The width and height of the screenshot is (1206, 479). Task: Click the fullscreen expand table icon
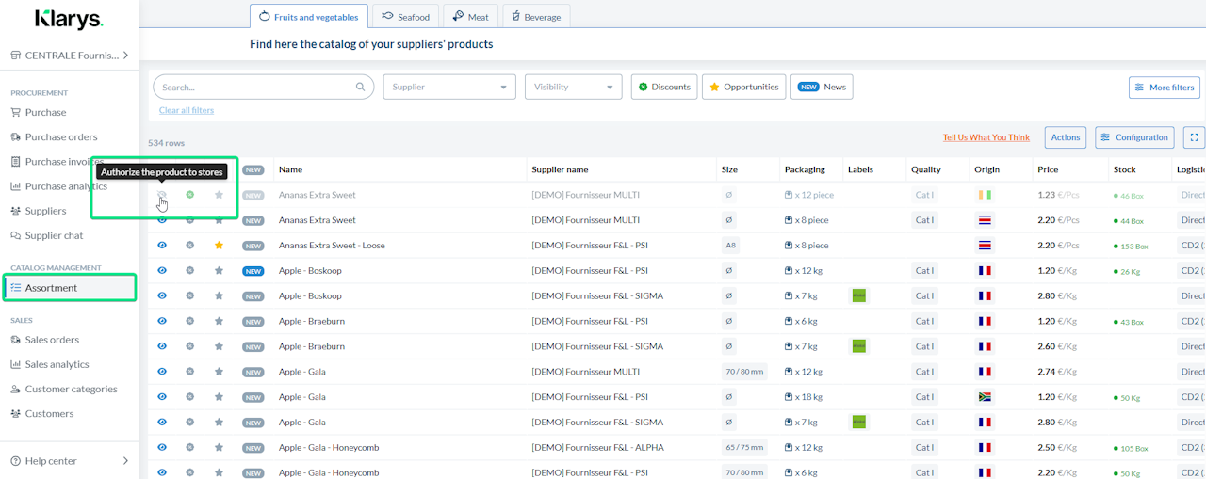coord(1194,137)
